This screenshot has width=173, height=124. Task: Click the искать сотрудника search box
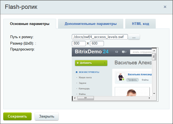[141, 52]
